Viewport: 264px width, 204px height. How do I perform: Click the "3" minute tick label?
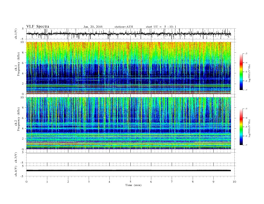(89, 182)
